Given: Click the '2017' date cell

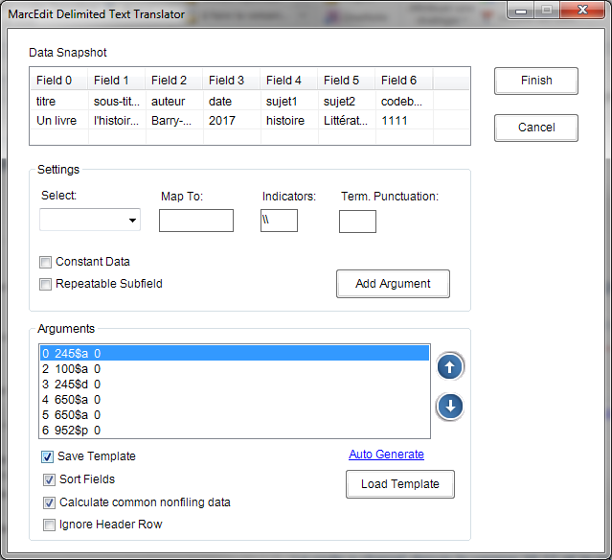Looking at the screenshot, I should (x=231, y=121).
